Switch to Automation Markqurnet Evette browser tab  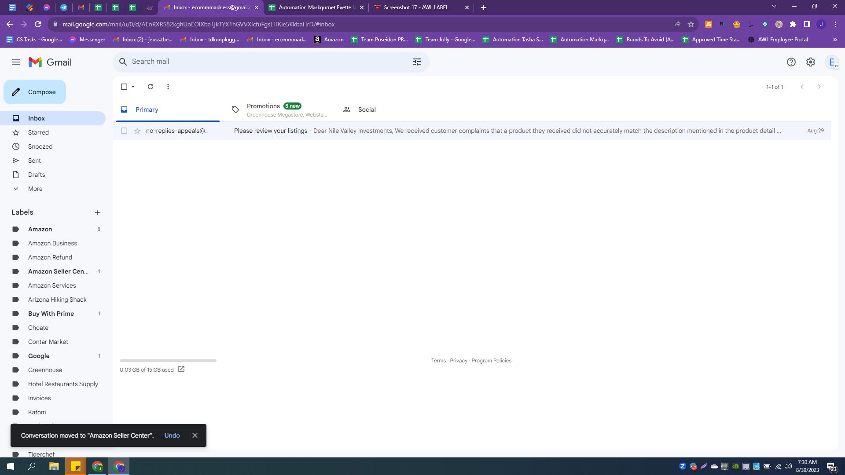pos(316,7)
